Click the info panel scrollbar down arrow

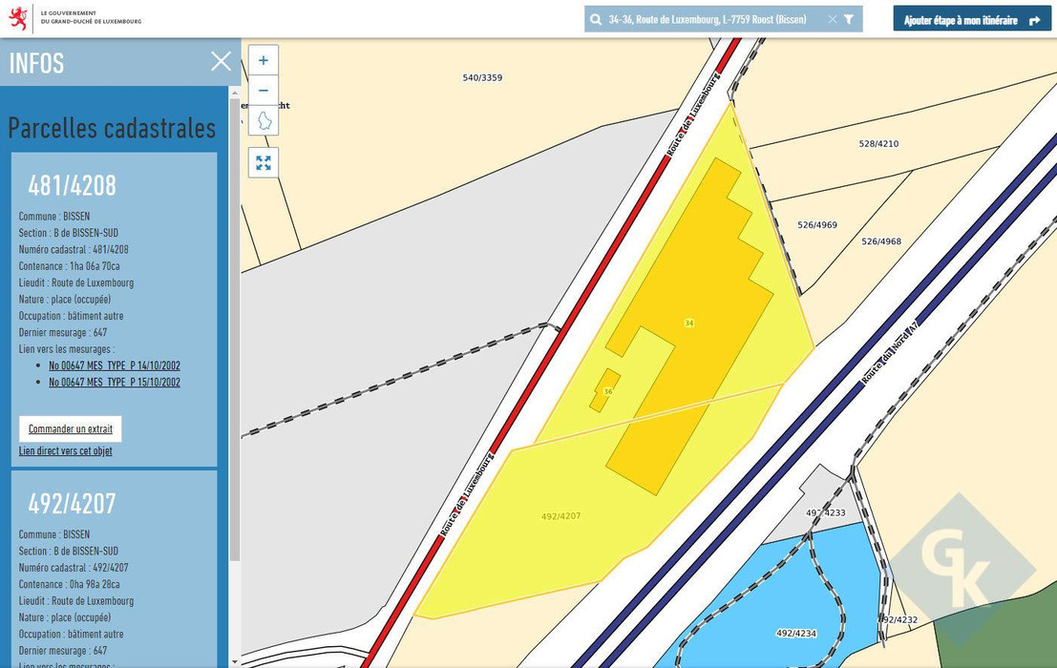pyautogui.click(x=235, y=661)
